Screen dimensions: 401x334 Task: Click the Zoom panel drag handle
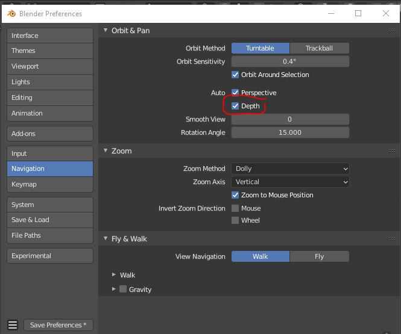[x=392, y=151]
